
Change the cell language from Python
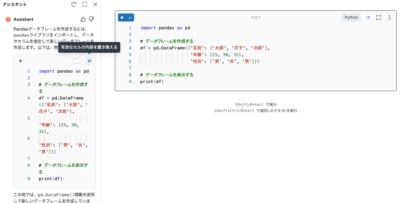point(351,17)
